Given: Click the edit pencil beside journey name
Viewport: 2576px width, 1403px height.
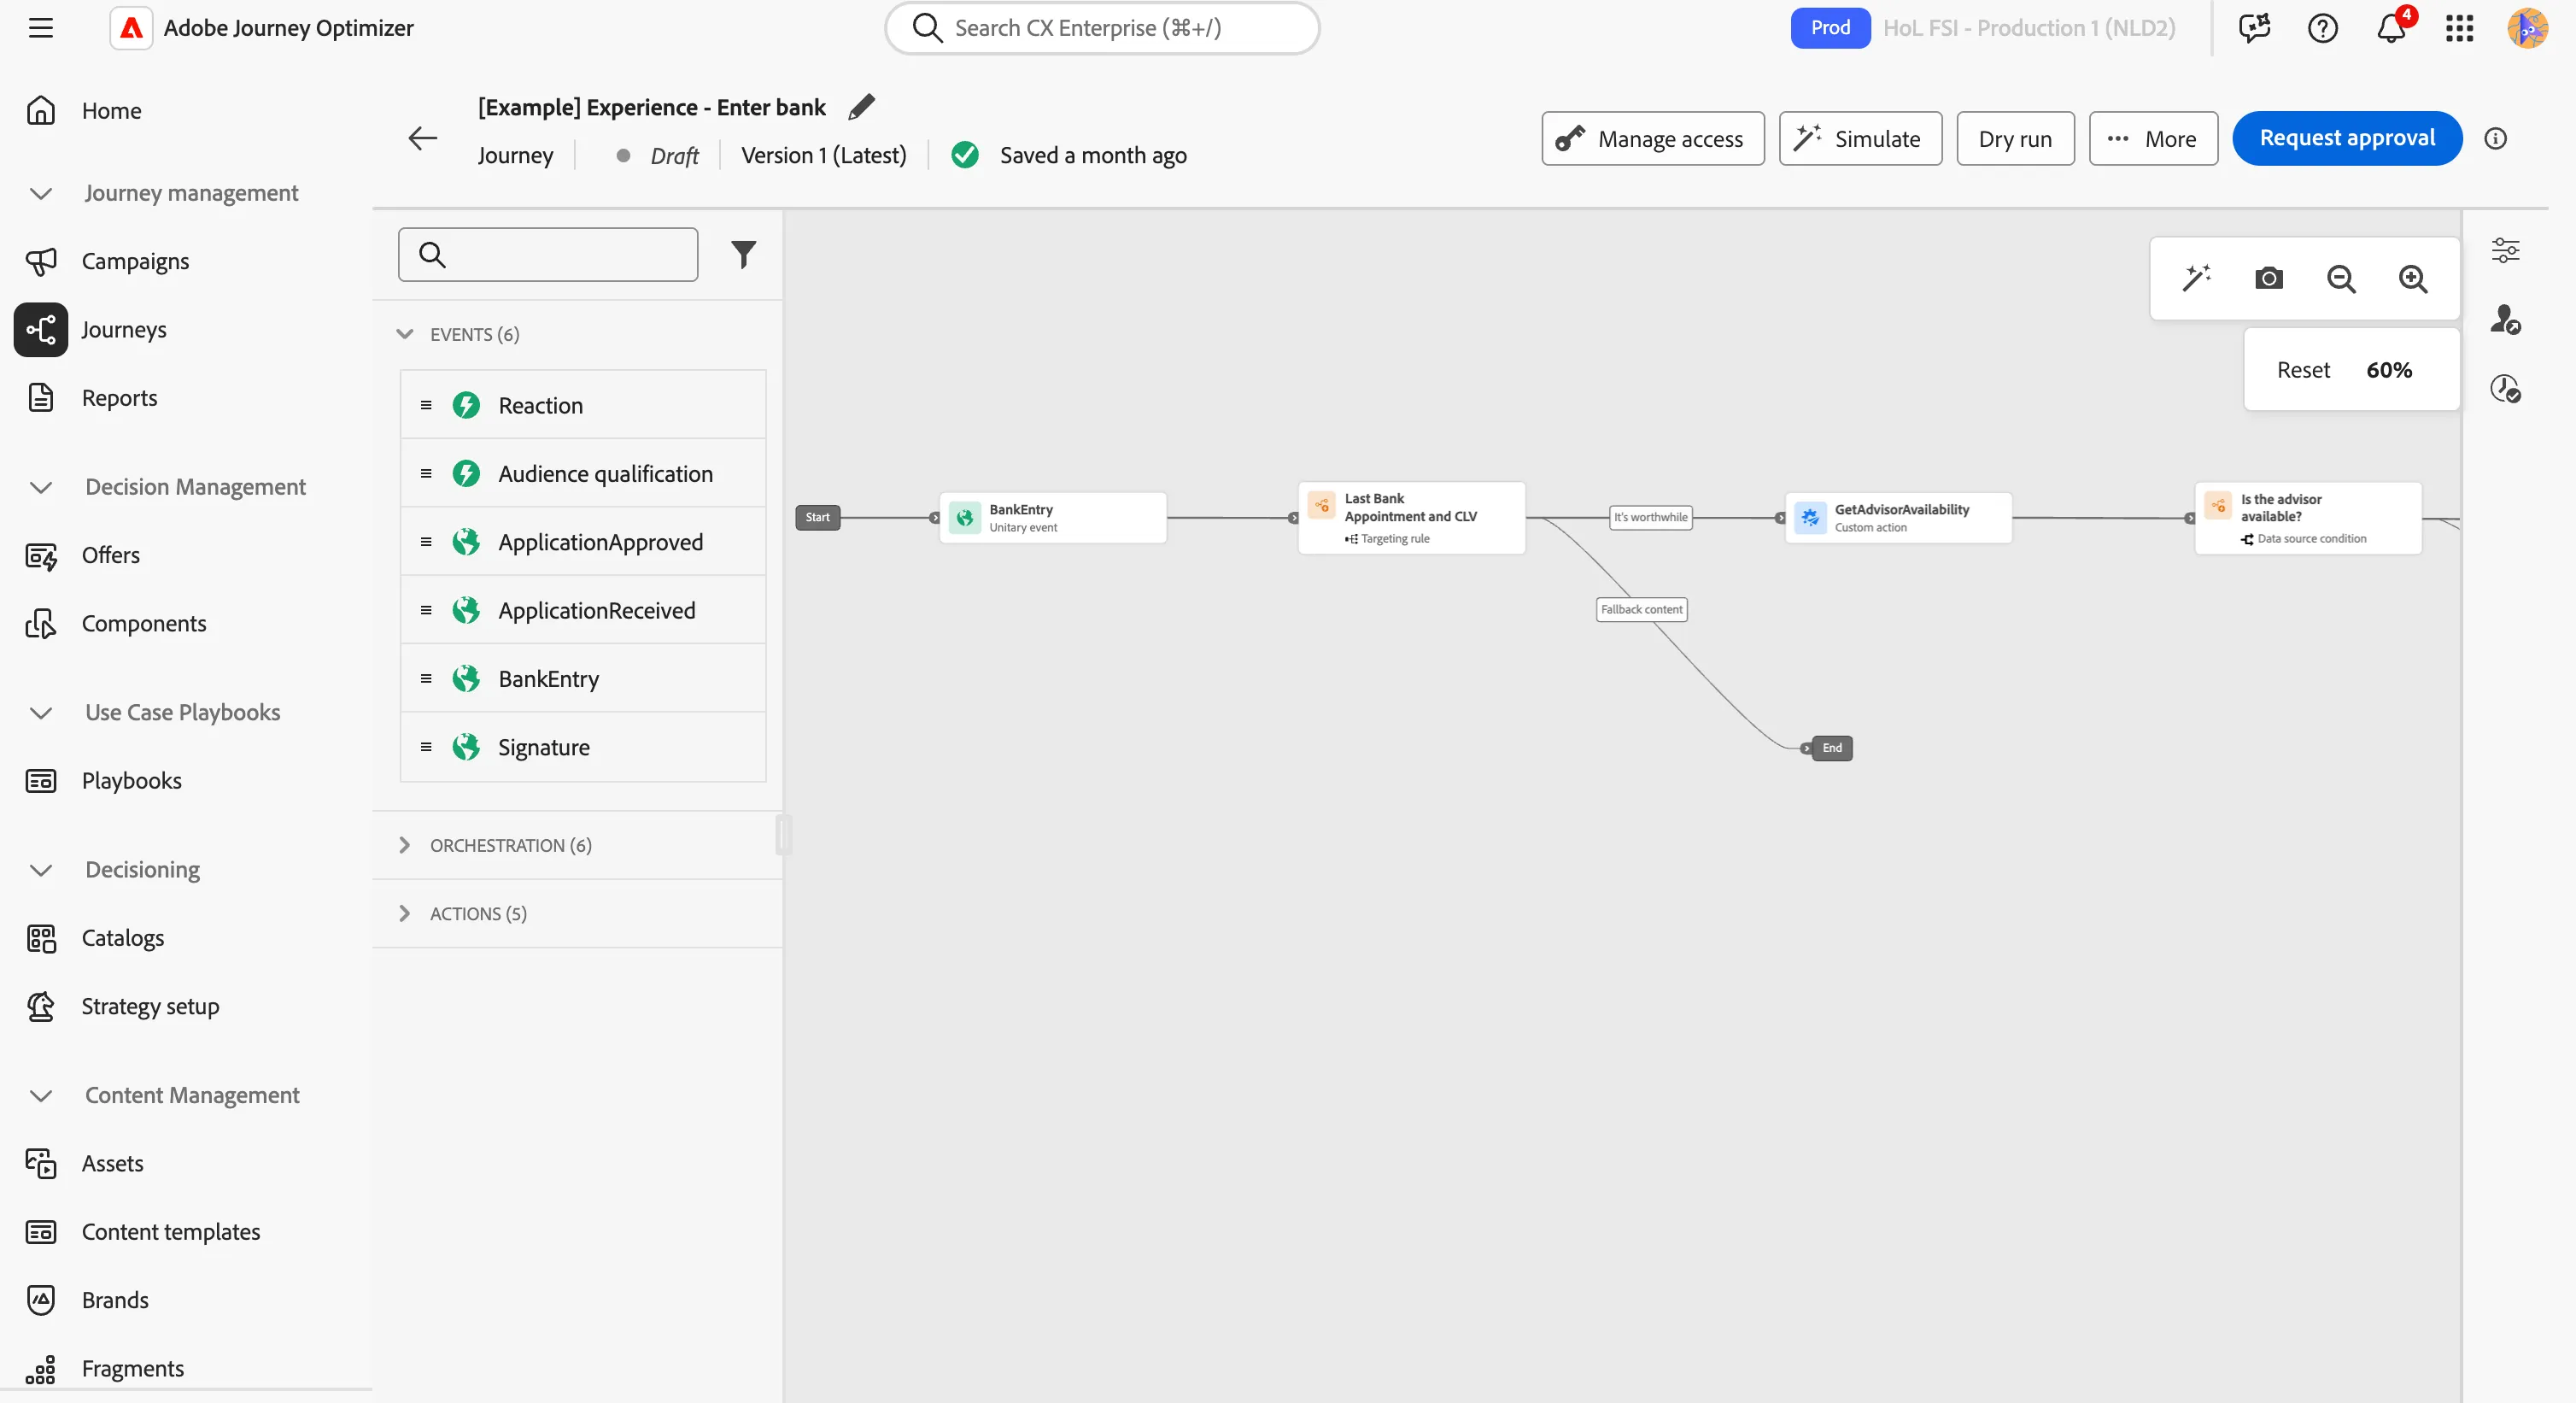Looking at the screenshot, I should 861,107.
